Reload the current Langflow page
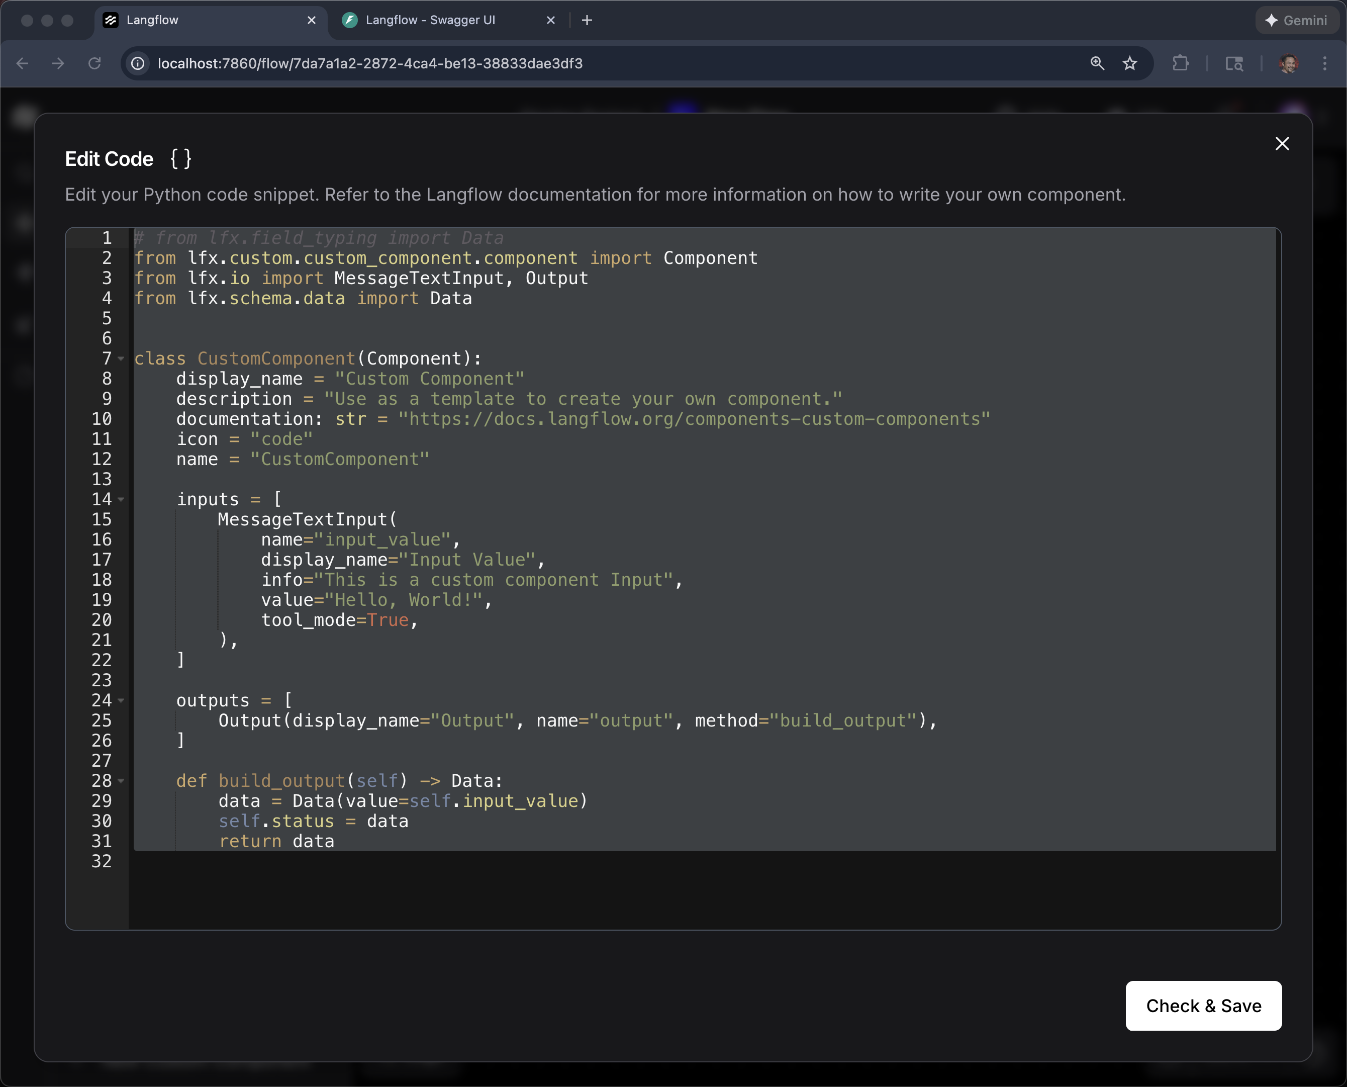This screenshot has width=1347, height=1087. [x=95, y=63]
